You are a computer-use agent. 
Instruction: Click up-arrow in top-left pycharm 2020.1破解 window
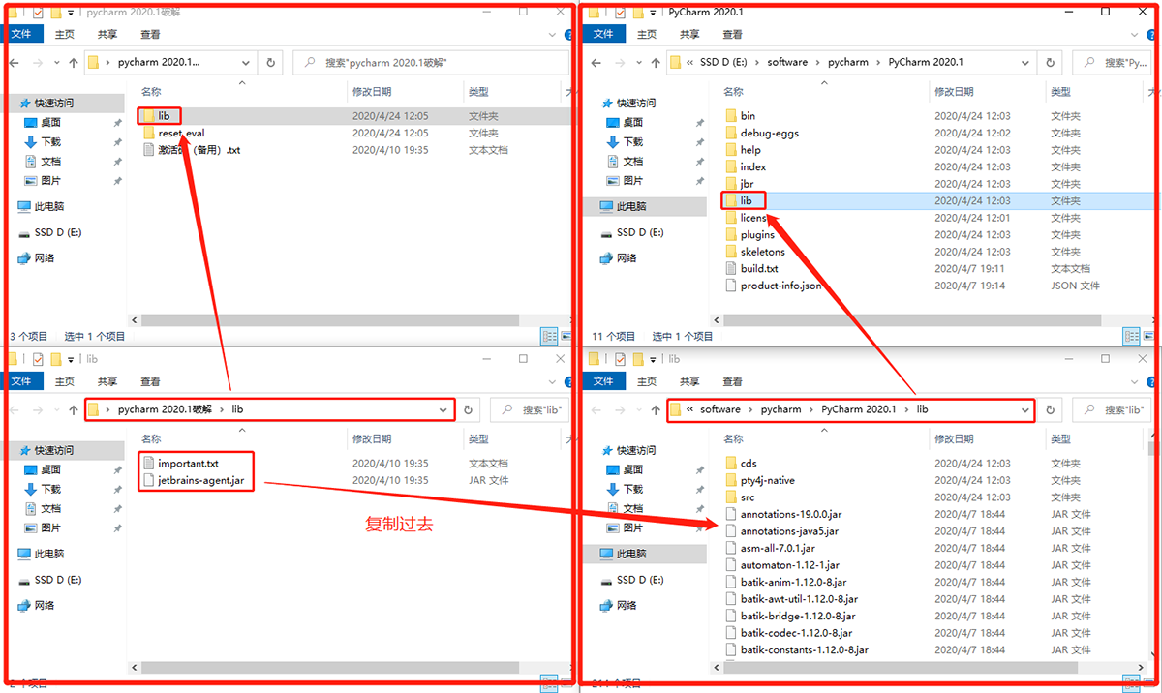tap(74, 62)
